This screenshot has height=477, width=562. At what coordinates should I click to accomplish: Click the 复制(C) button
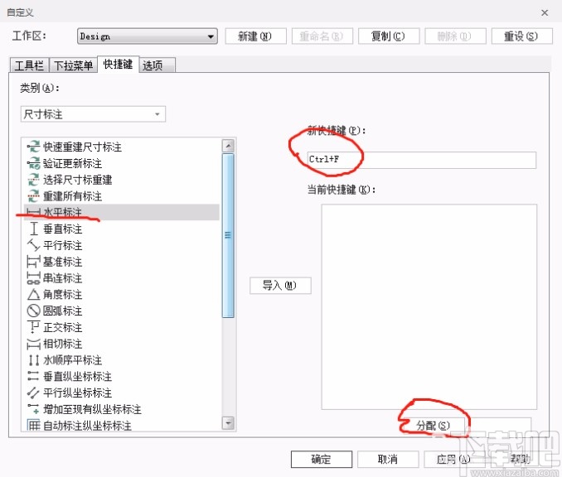point(389,36)
